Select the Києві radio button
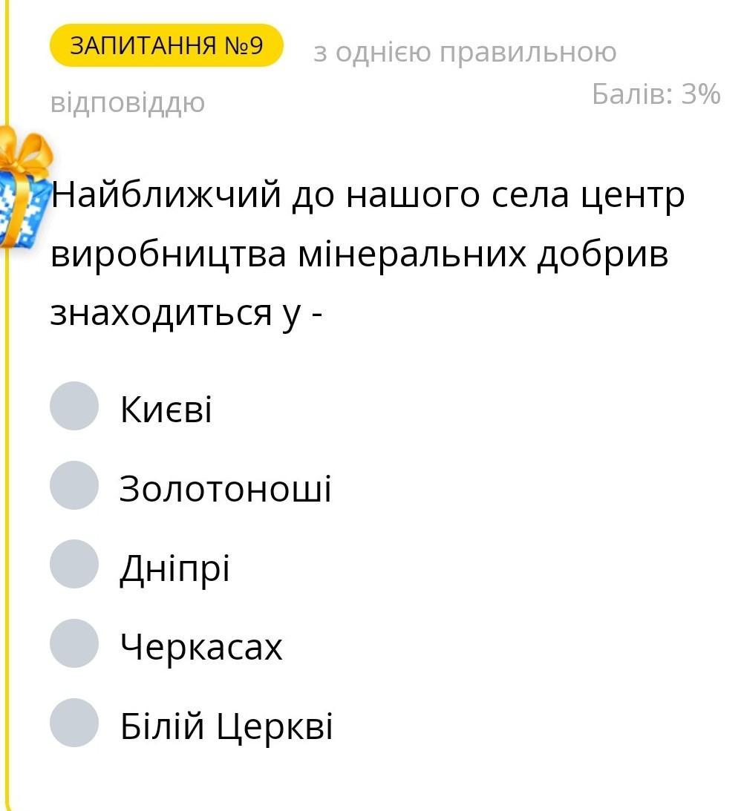 pyautogui.click(x=74, y=406)
